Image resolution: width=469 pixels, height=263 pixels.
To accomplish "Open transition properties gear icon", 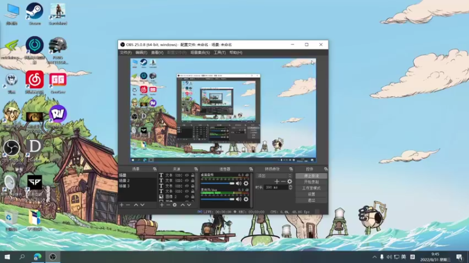I will click(x=290, y=181).
